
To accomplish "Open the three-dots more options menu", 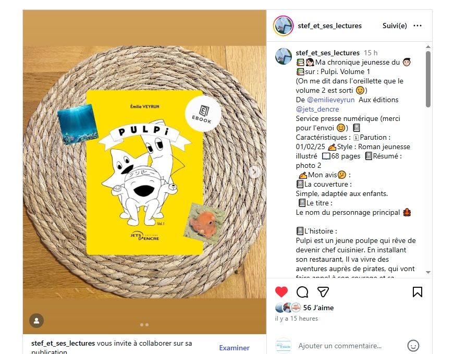I will (417, 26).
